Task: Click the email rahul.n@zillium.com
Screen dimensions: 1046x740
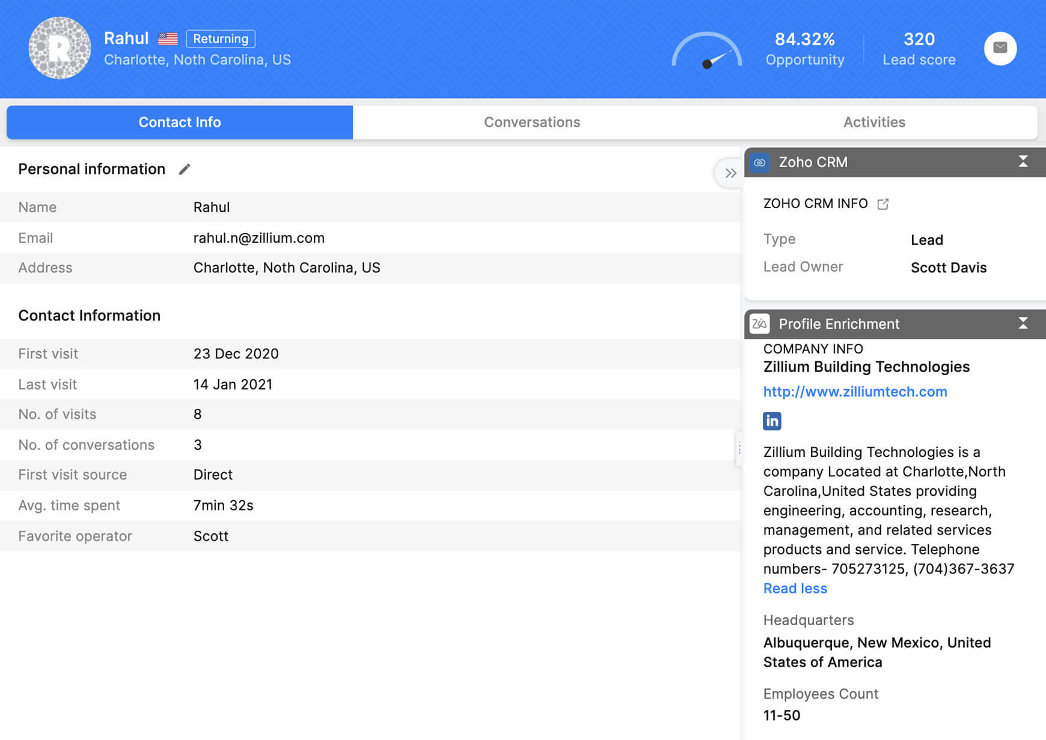Action: pos(259,238)
